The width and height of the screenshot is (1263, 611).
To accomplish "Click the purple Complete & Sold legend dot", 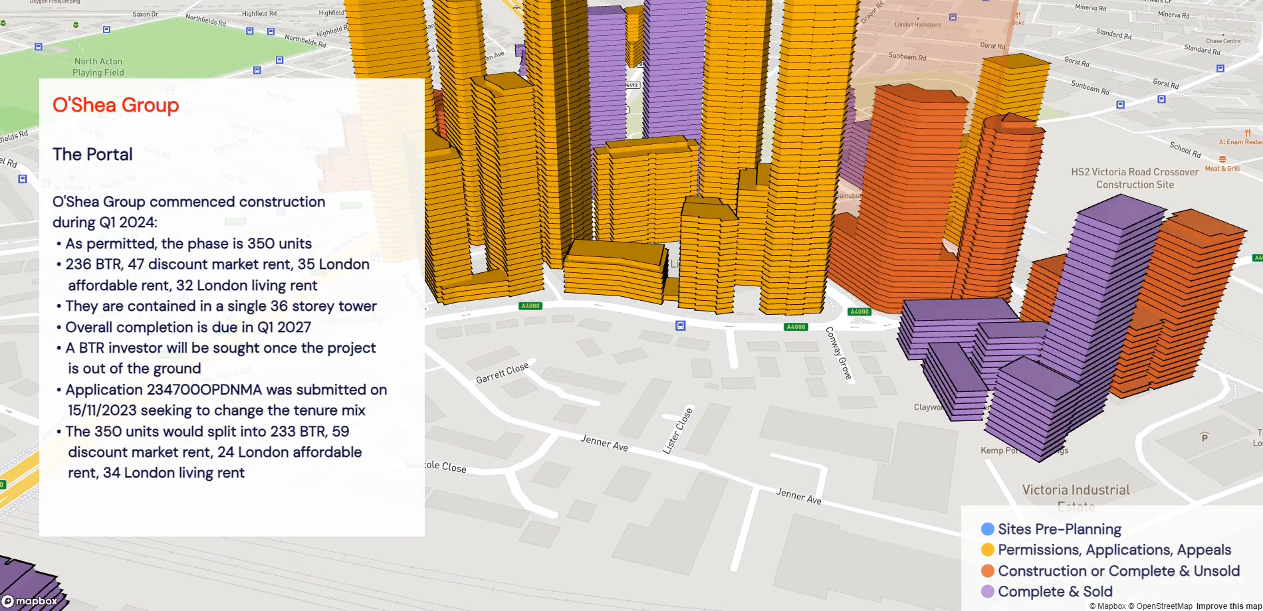I will 988,592.
